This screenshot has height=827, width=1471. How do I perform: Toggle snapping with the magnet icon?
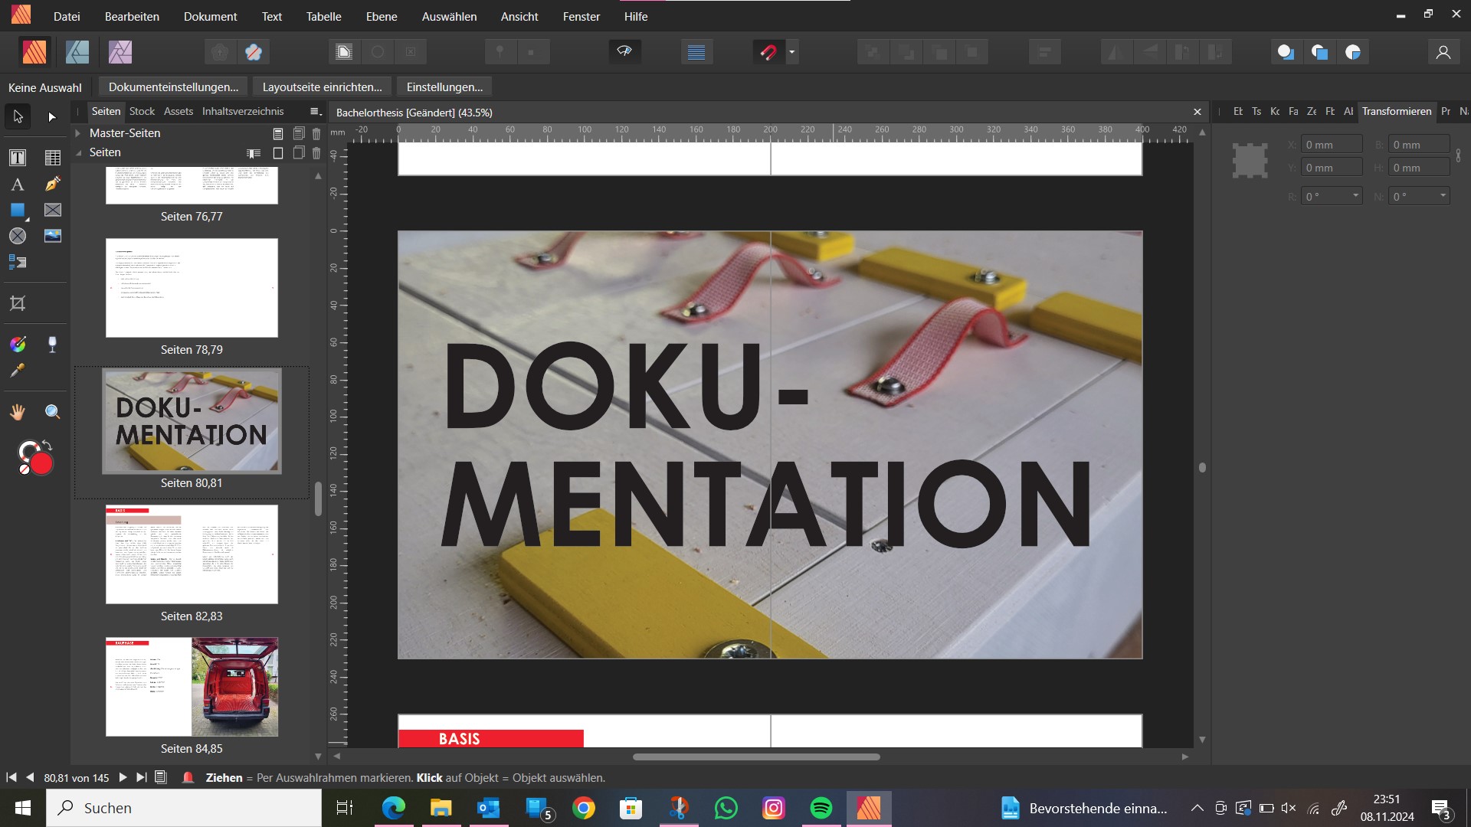pyautogui.click(x=768, y=52)
